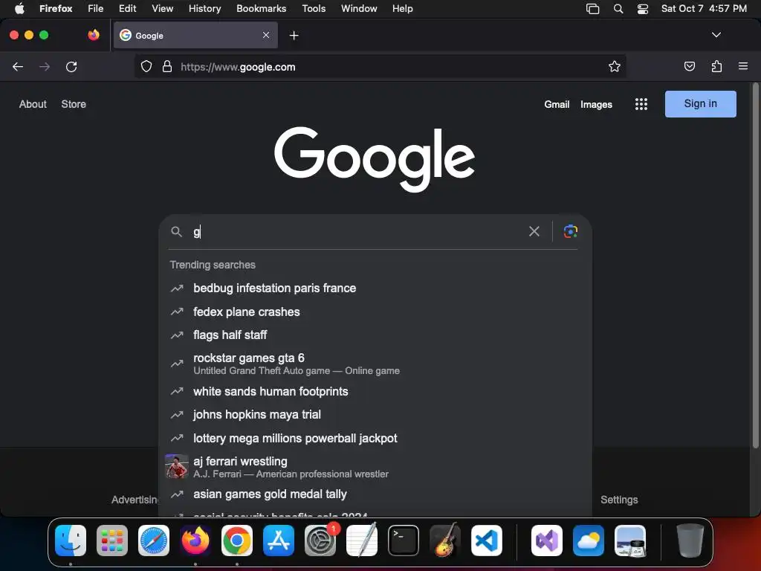Launch Google Chrome from the dock
The height and width of the screenshot is (571, 761).
click(x=237, y=540)
